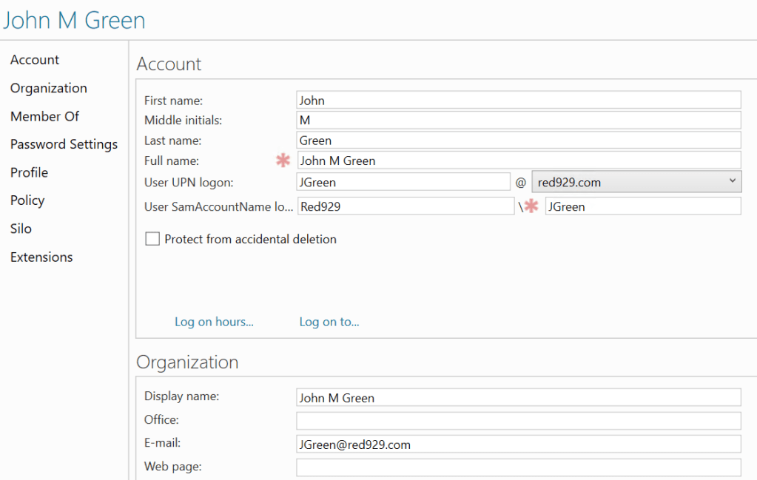Open Extensions section in sidebar
Screen dimensions: 757x480
click(41, 257)
